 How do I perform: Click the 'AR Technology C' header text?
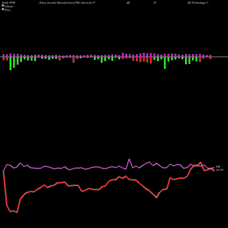click(197, 3)
